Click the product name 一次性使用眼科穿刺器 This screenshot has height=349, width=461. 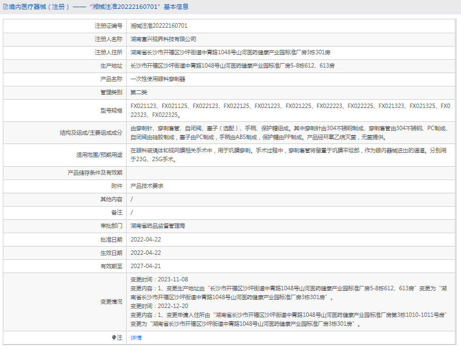tap(158, 79)
